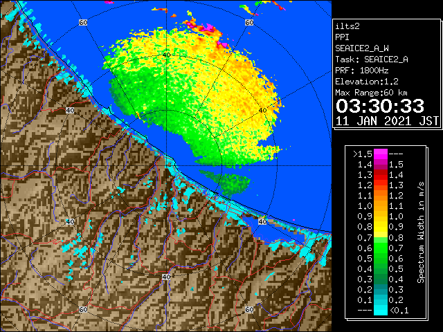
Task: Select the 'Task: SEAICE2_A' line
Action: (x=372, y=59)
